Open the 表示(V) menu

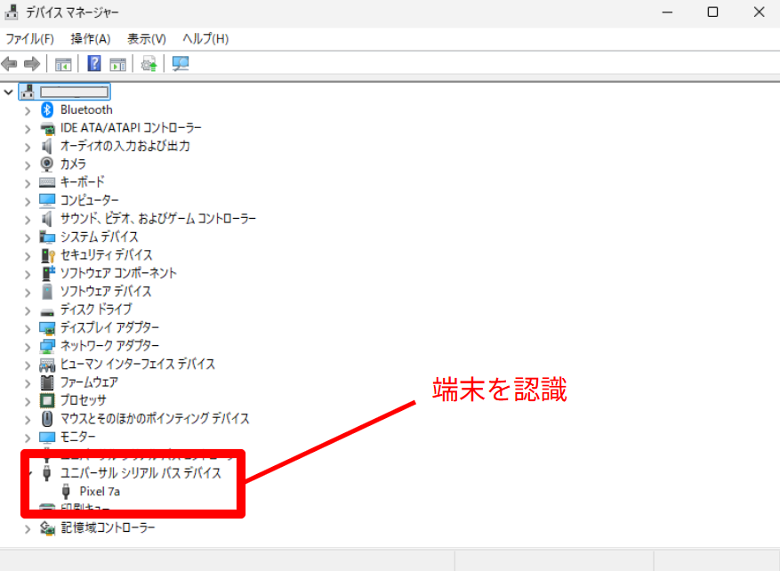coord(146,39)
